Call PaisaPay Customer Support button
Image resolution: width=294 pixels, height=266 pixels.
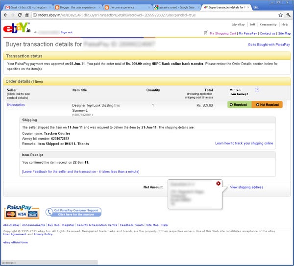[x=73, y=212]
